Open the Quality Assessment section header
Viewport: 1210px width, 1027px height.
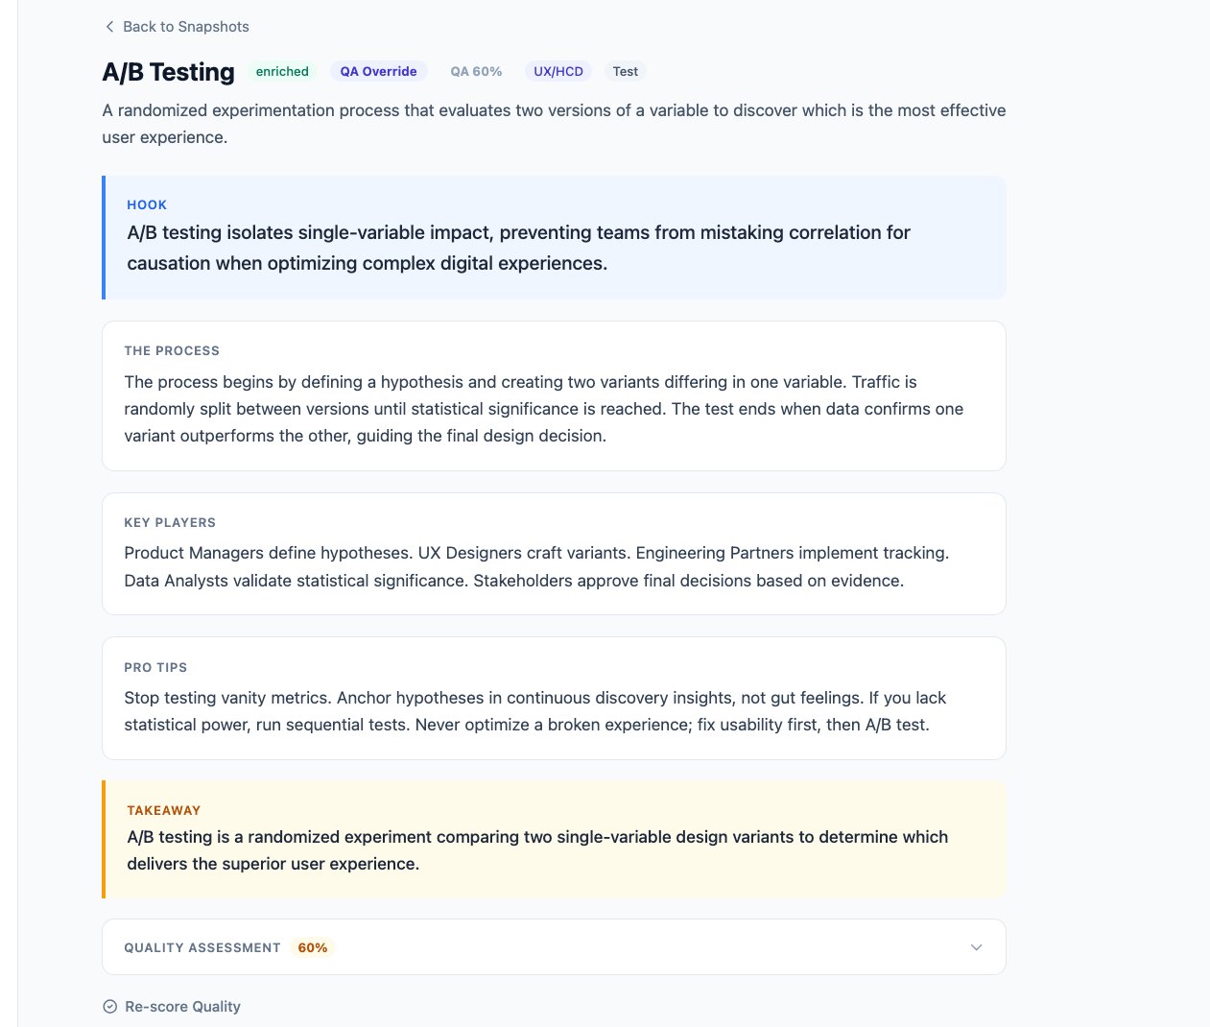pos(554,947)
